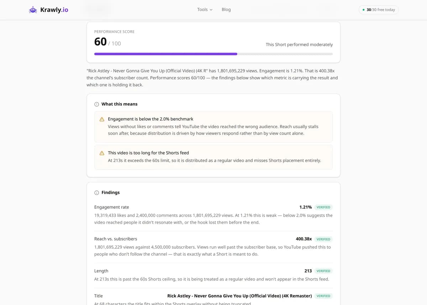427x305 pixels.
Task: Click the performance score progress bar
Action: [x=213, y=54]
